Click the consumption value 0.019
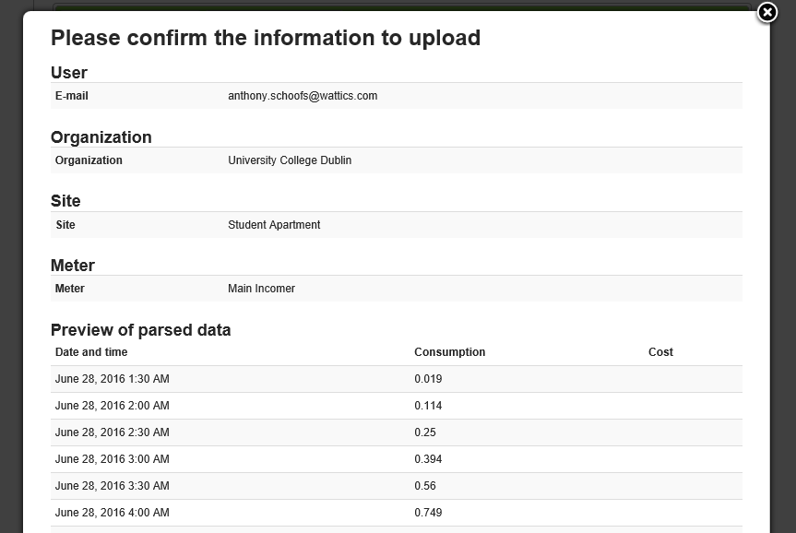The image size is (796, 533). coord(428,379)
